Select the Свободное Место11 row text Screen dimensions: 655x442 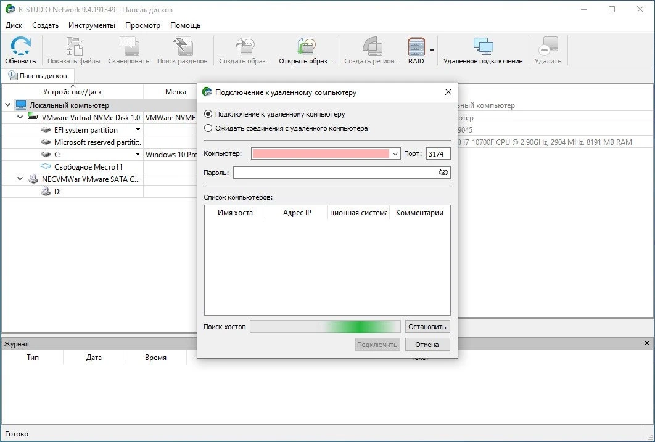[x=89, y=167]
